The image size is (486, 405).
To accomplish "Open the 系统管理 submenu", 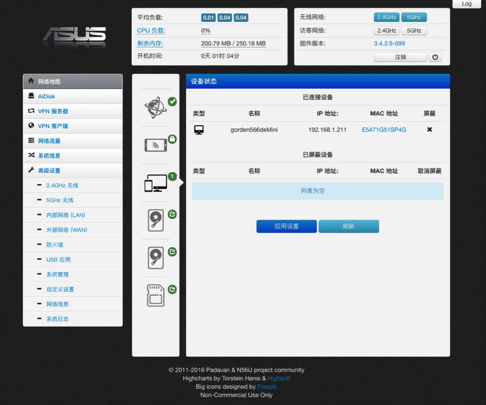I will [x=73, y=274].
